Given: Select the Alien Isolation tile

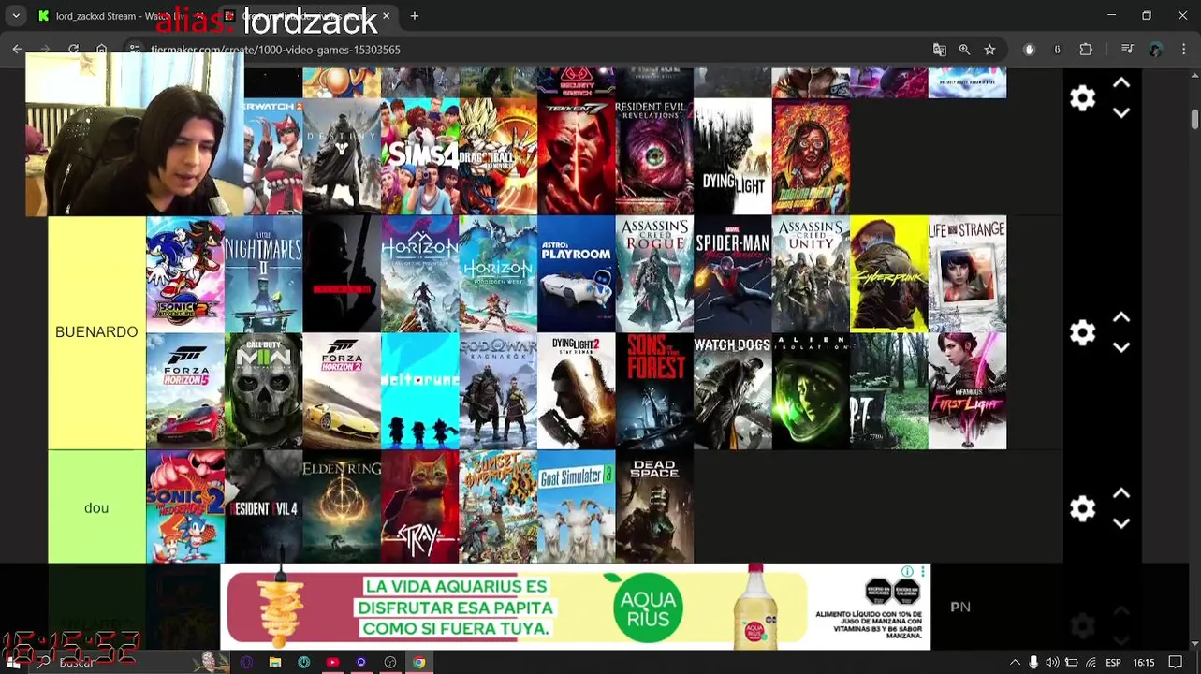Looking at the screenshot, I should coord(811,391).
